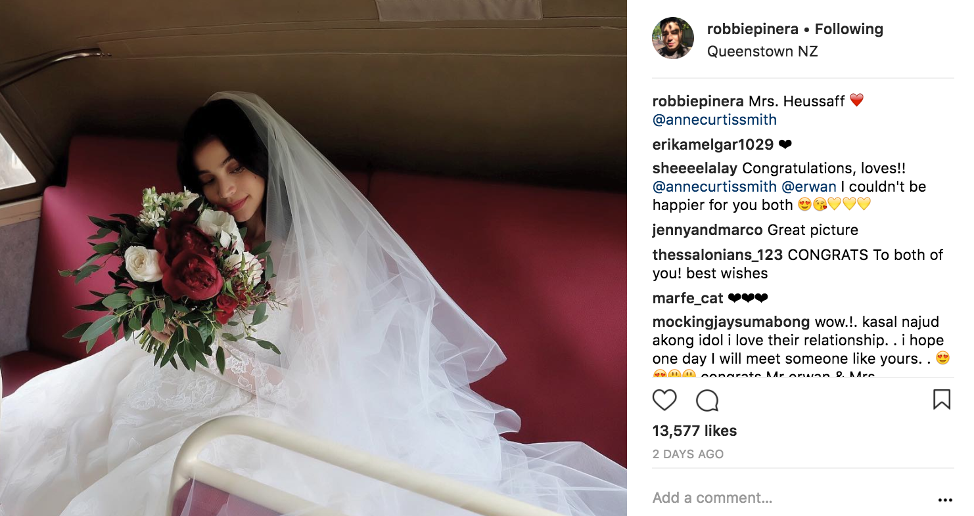Open the @erwan mention in sheeeelalay's comment
The width and height of the screenshot is (974, 516).
click(x=809, y=186)
